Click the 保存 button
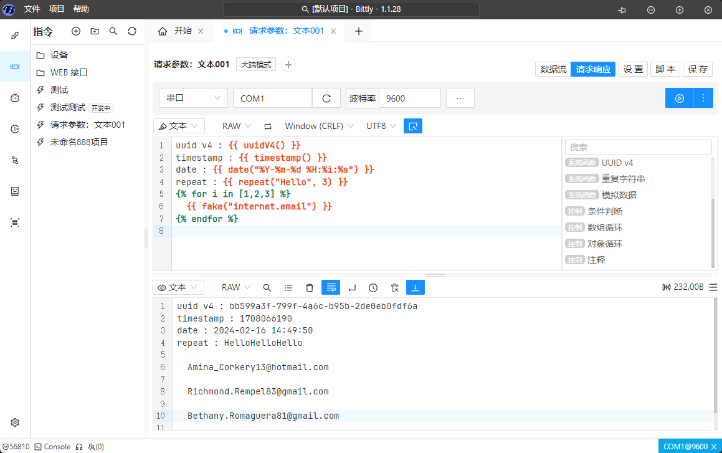Image resolution: width=722 pixels, height=453 pixels. click(698, 69)
